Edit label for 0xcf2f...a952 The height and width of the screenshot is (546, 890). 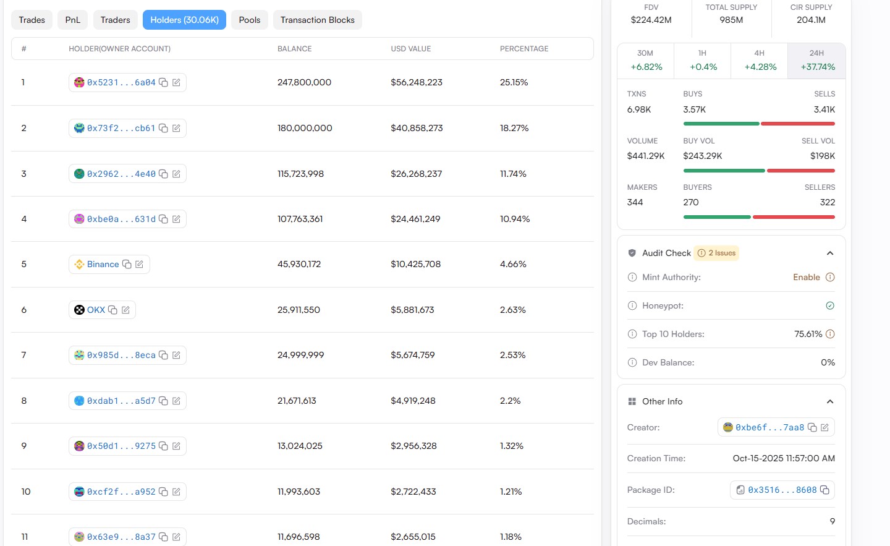click(x=176, y=492)
